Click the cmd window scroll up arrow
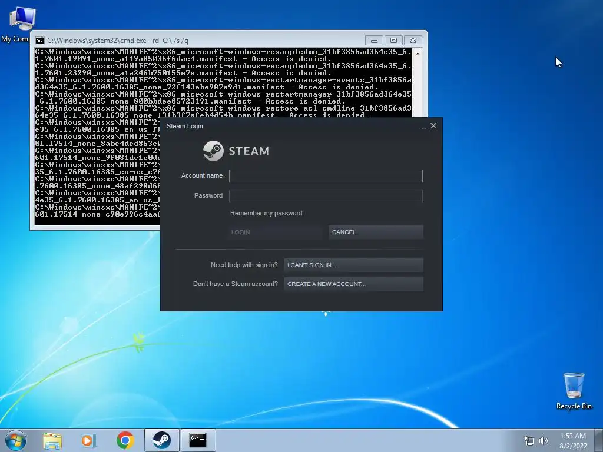Image resolution: width=603 pixels, height=452 pixels. click(x=418, y=53)
